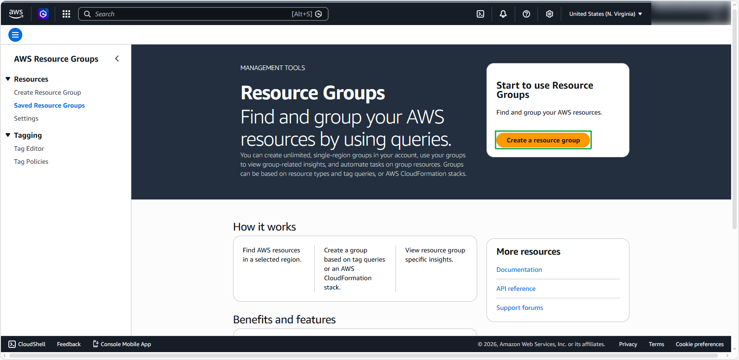Screen dimensions: 739x360
Task: Click the Start to use Resource Groups heading
Action: tap(545, 90)
